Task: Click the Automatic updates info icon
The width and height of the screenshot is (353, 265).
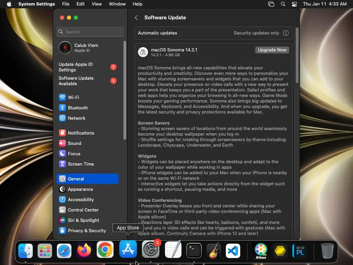Action: point(286,33)
